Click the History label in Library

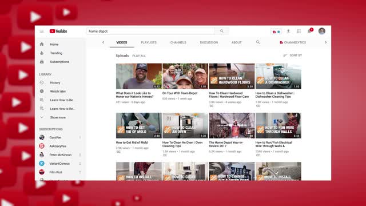pos(55,82)
